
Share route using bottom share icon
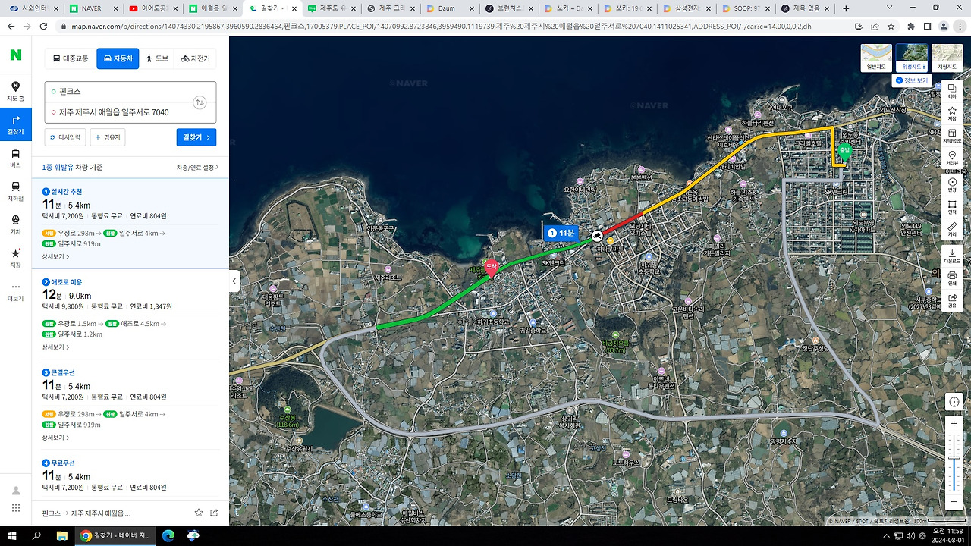pos(215,513)
